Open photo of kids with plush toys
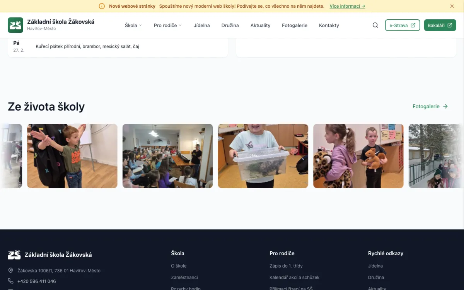This screenshot has height=290, width=464. [358, 156]
